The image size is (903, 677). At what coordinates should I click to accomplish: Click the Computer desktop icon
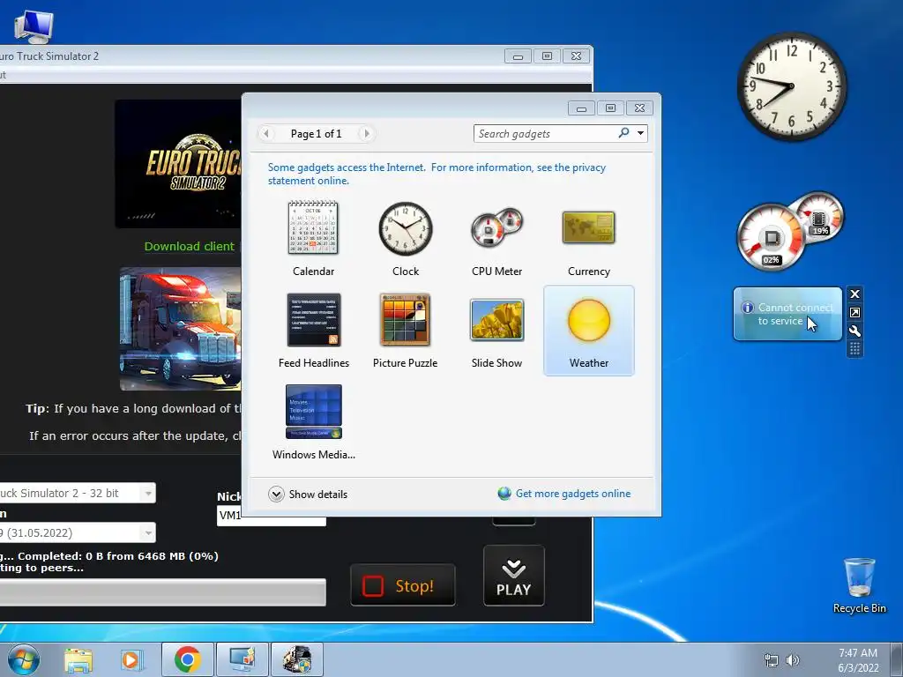pyautogui.click(x=34, y=26)
